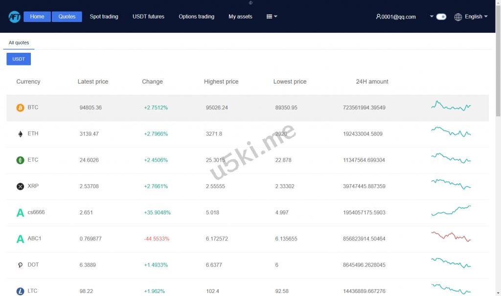Viewport: 501px width, 296px height.
Task: Click the user account icon beside the email
Action: pos(378,17)
